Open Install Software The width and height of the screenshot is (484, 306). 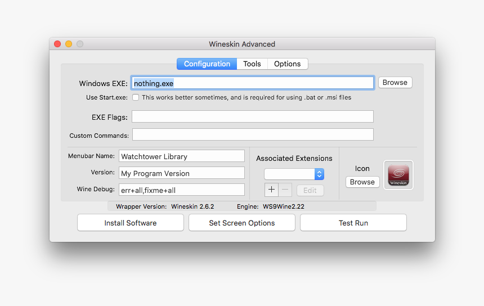(x=131, y=223)
